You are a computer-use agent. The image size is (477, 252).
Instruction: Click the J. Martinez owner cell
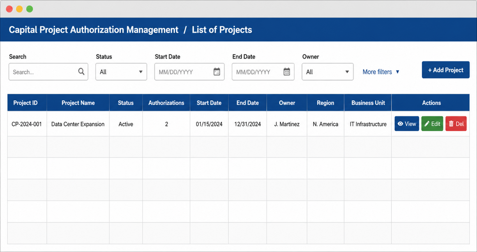click(x=287, y=124)
